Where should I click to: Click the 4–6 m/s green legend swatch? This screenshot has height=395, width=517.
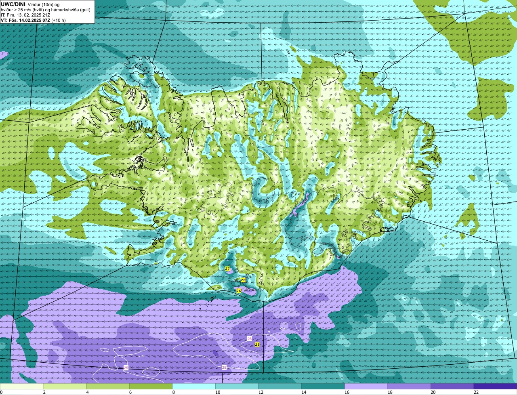pyautogui.click(x=107, y=387)
